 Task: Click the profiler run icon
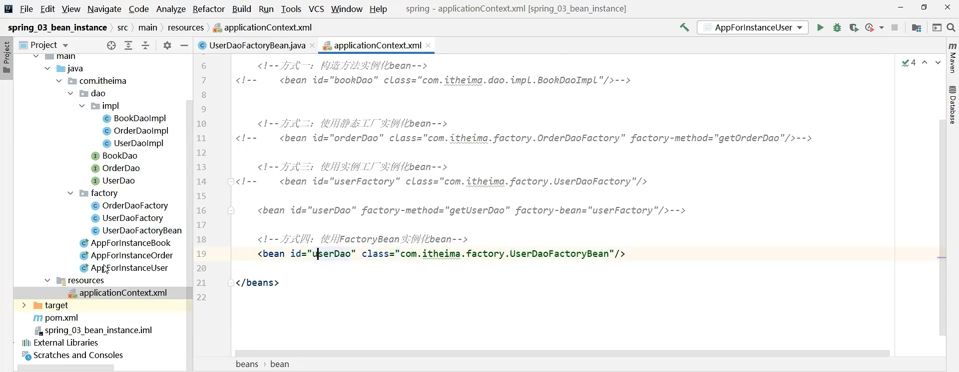(870, 27)
